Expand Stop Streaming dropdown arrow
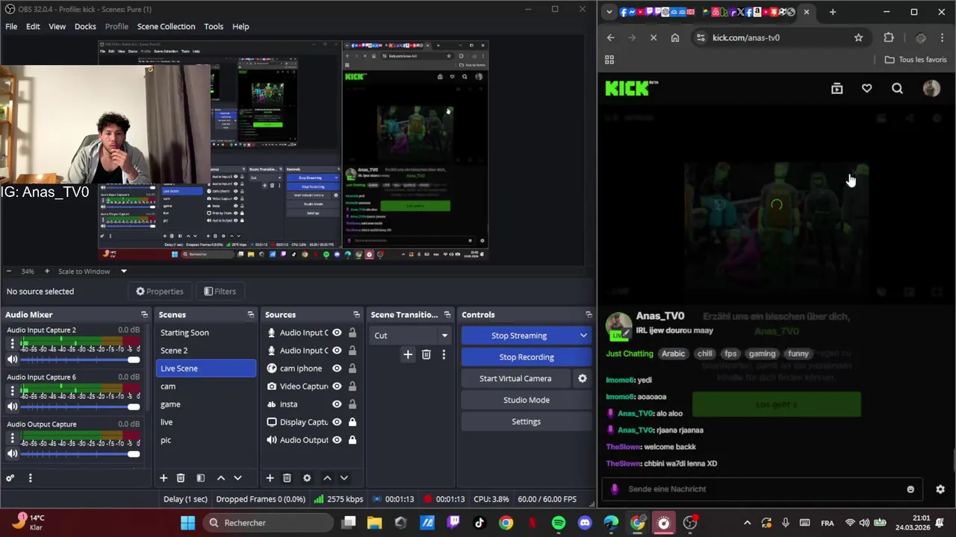 coord(583,336)
